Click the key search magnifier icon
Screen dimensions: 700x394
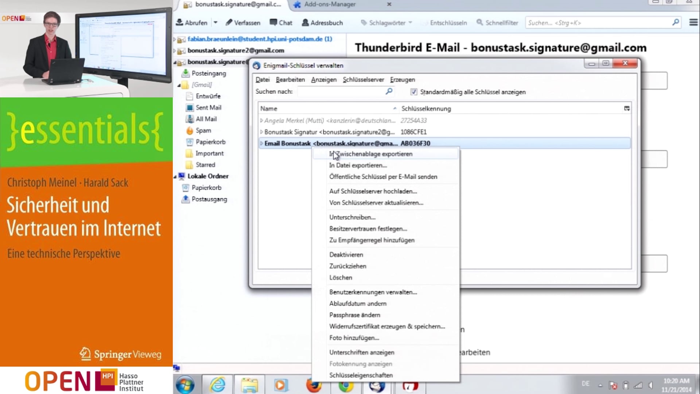tap(389, 91)
